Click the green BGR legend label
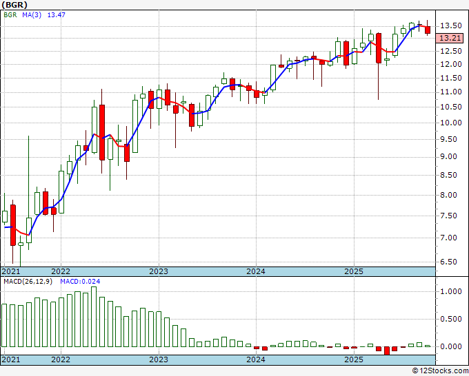469x376 pixels. coord(10,15)
